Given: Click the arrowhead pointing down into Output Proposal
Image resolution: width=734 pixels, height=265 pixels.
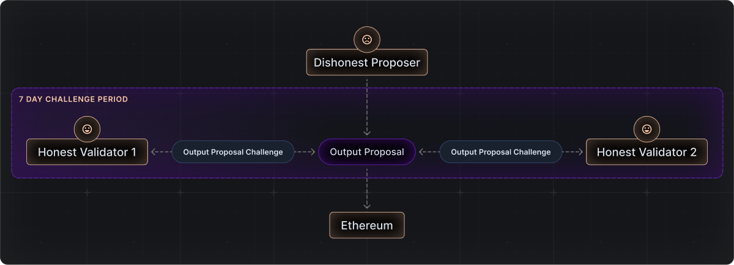Looking at the screenshot, I should pos(367,131).
